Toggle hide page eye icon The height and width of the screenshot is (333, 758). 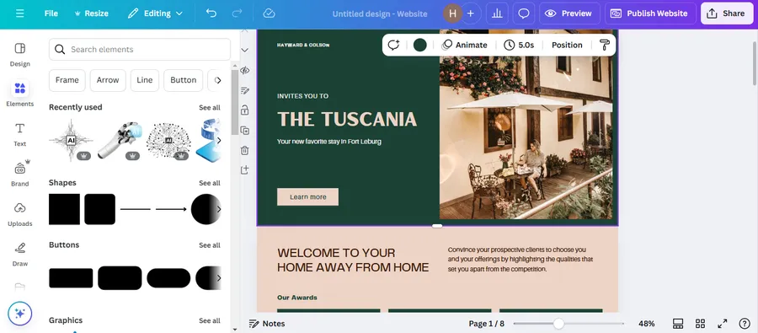(244, 70)
